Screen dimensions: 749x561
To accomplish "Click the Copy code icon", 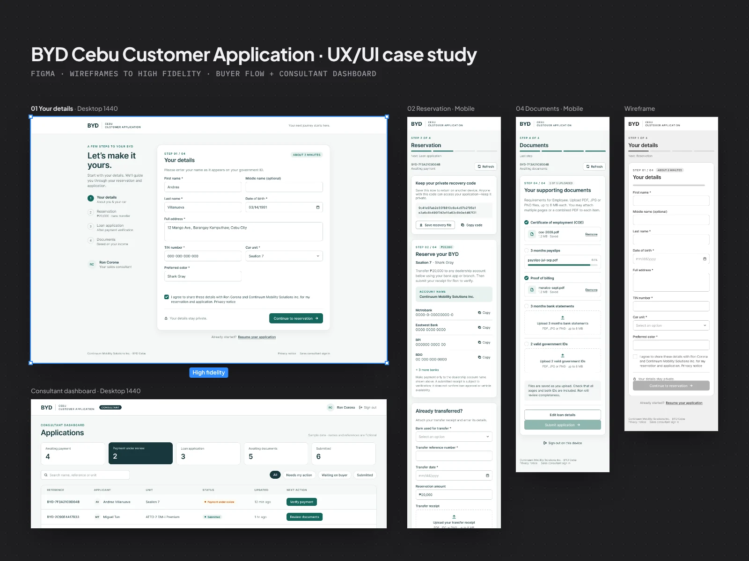I will [463, 225].
